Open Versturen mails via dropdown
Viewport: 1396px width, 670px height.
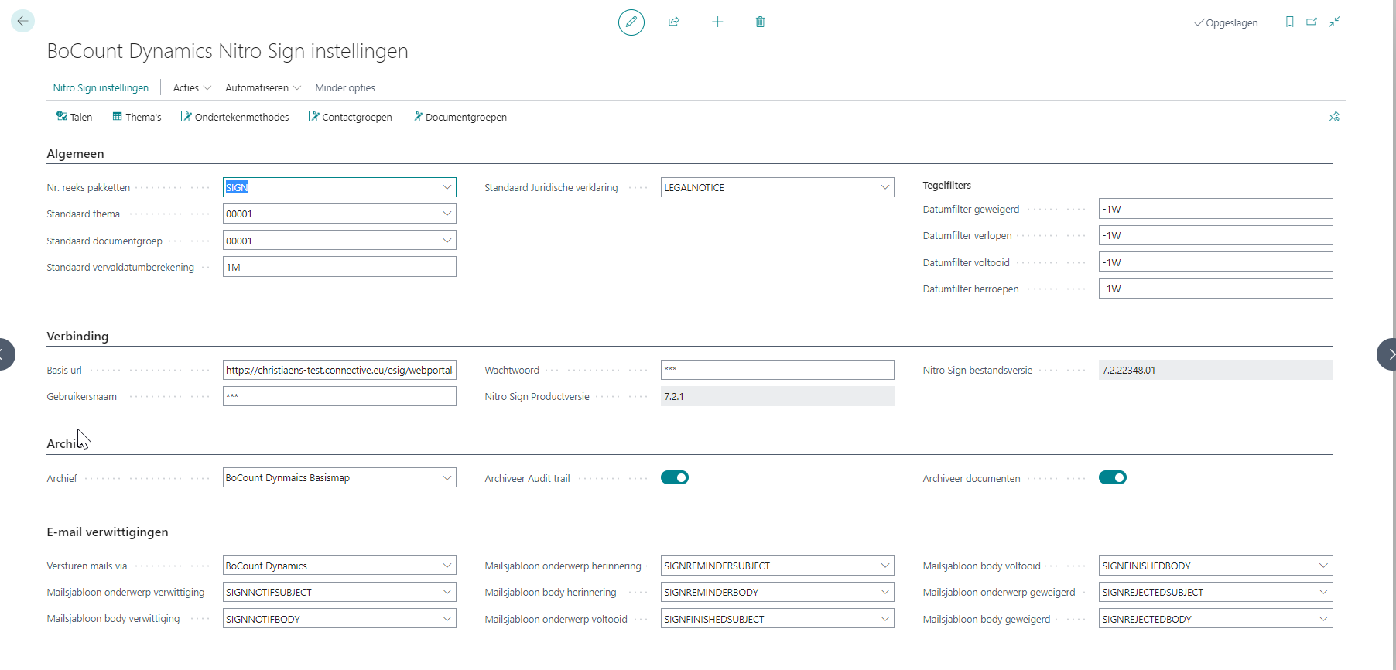click(x=447, y=566)
